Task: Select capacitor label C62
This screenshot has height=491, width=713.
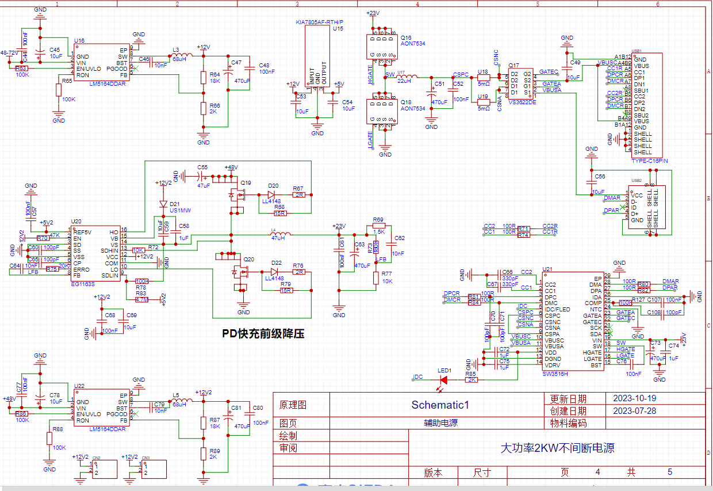Action: (399, 238)
